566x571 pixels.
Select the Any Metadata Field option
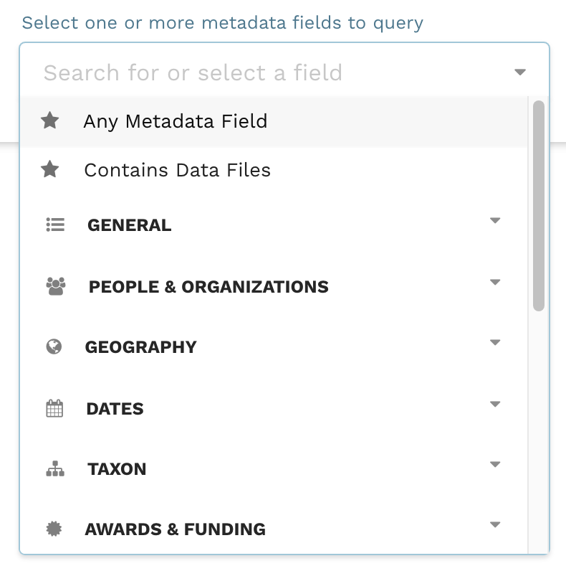[x=176, y=121]
